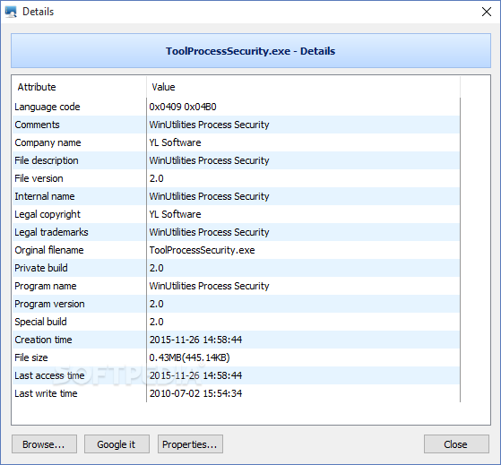
Task: Select the Last access time attribute
Action: pos(49,375)
